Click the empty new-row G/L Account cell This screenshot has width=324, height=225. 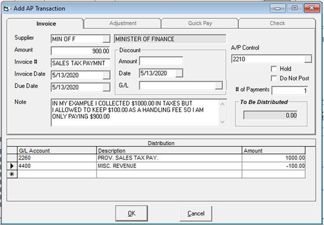point(57,174)
